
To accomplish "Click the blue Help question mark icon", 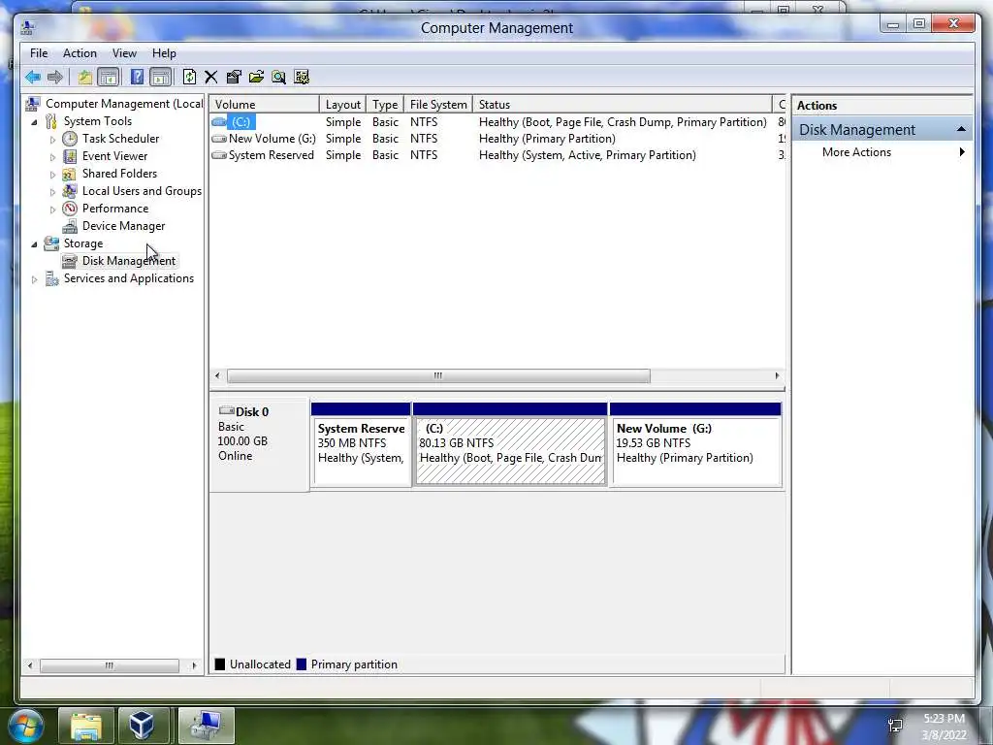I will (137, 78).
